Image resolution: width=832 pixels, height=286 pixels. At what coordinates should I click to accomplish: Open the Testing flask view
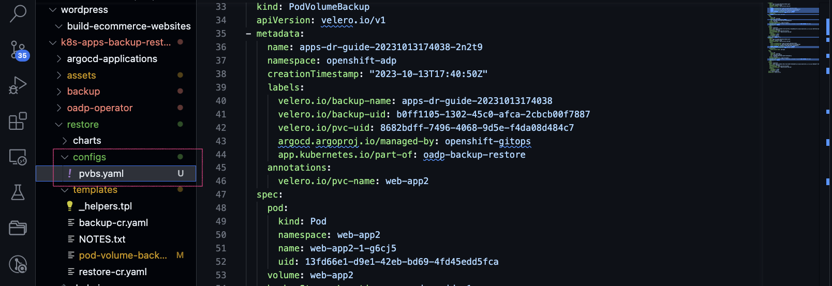pyautogui.click(x=18, y=192)
